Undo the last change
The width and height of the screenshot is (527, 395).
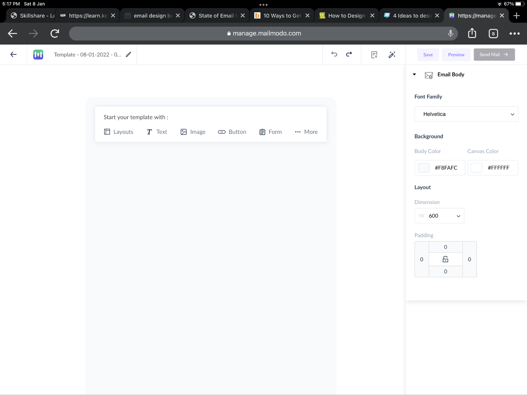(334, 54)
